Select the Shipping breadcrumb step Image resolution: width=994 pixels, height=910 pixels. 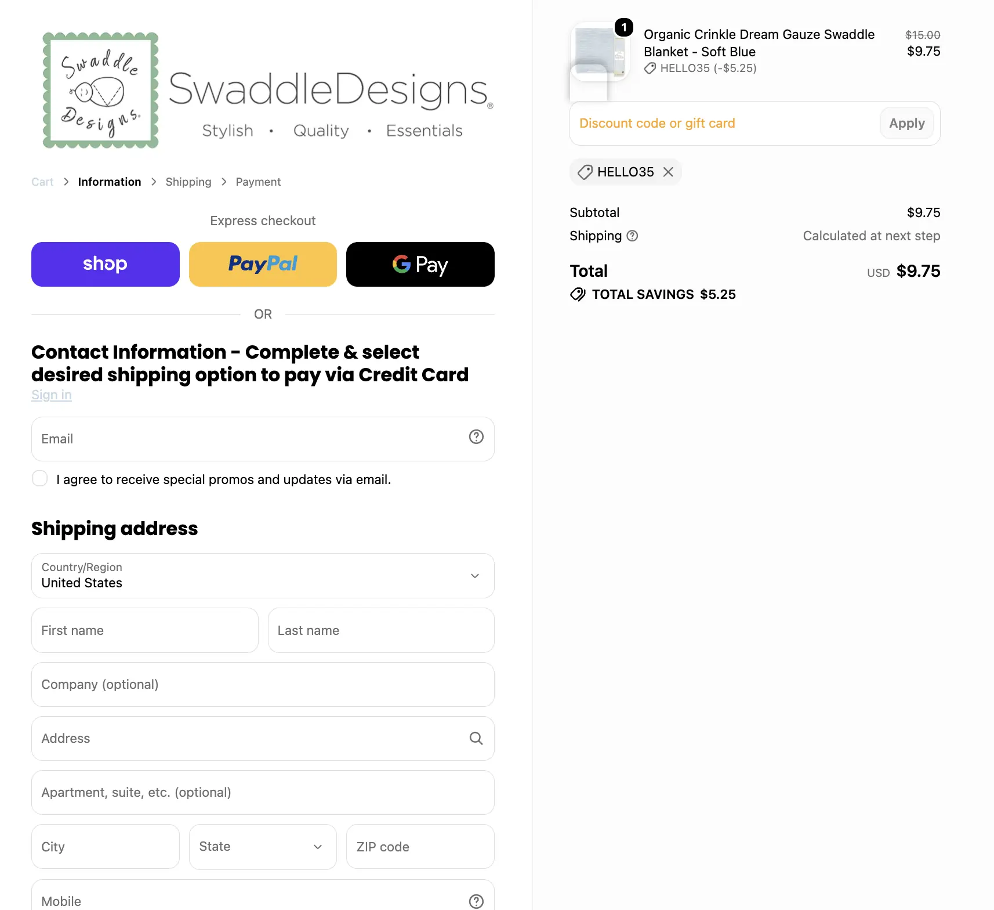tap(188, 182)
